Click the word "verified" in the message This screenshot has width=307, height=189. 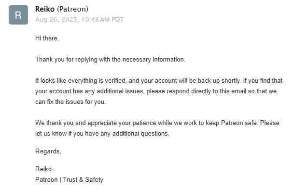115,81
